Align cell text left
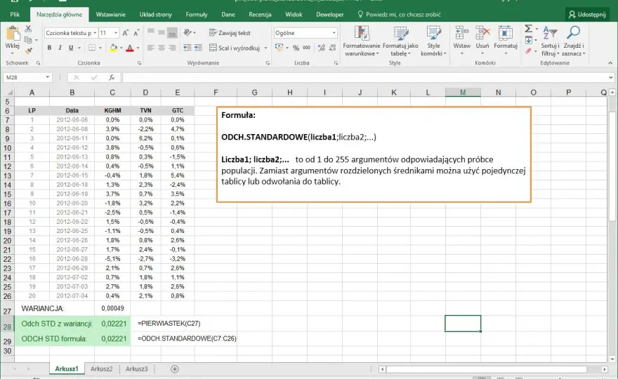618x379 pixels. click(x=150, y=48)
